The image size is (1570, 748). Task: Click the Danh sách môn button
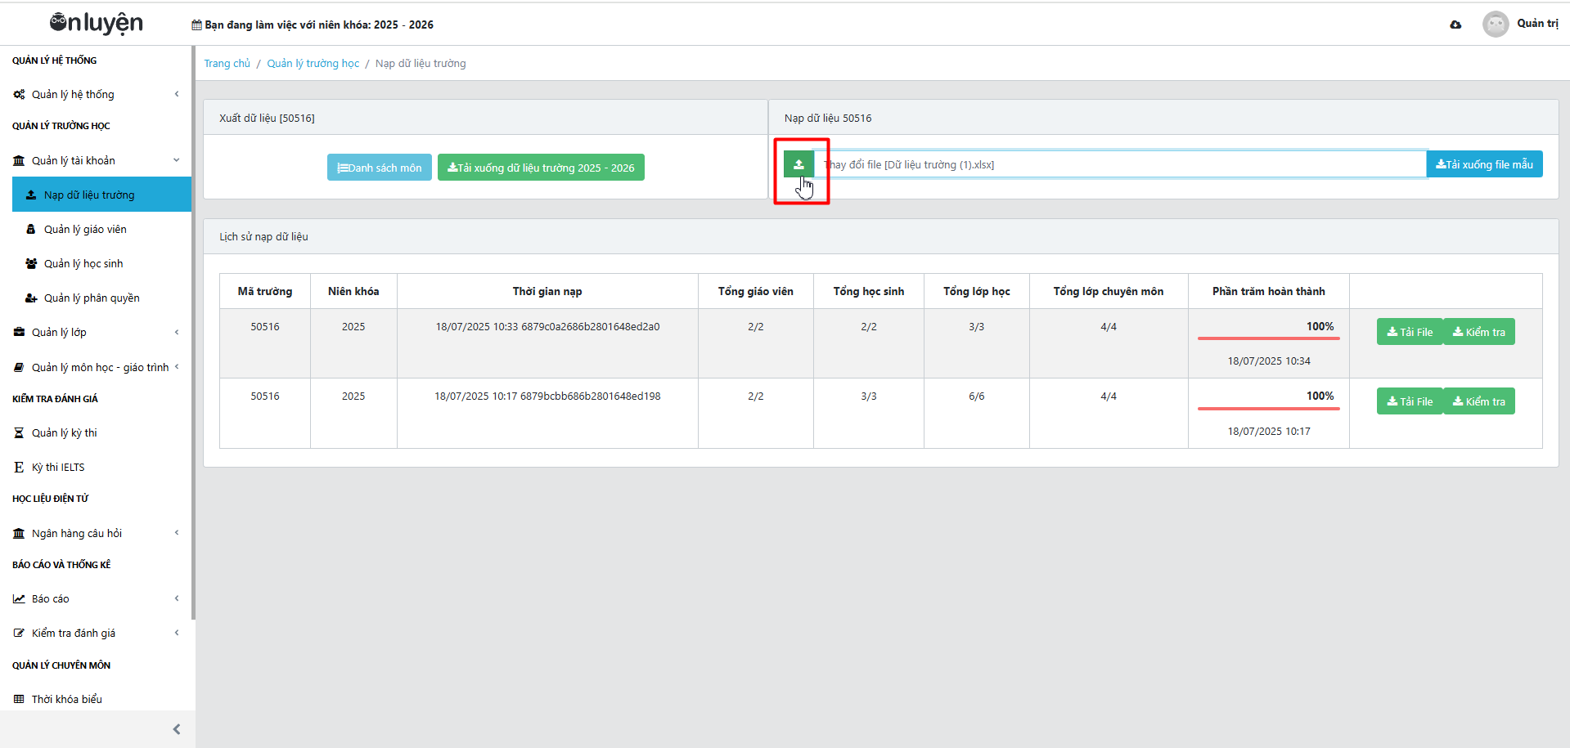pos(379,168)
